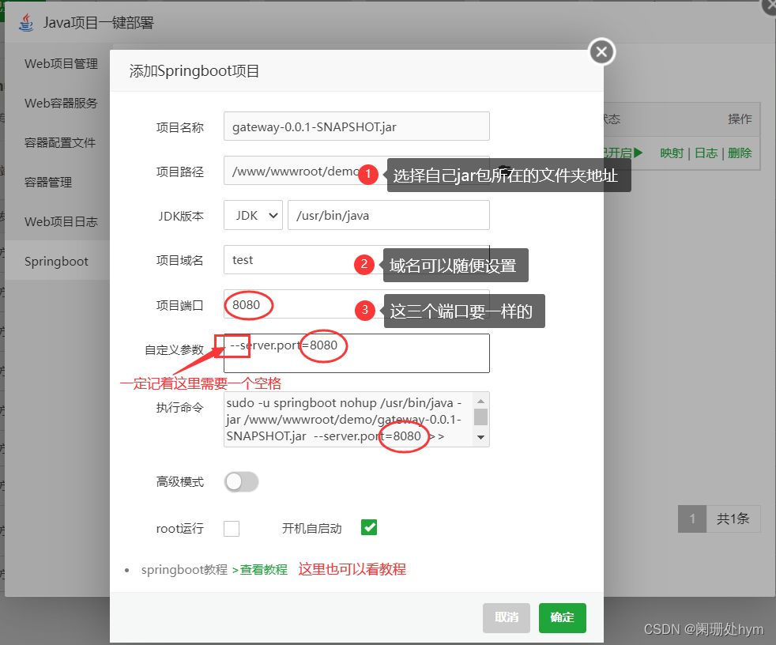Close the Add Springboot project dialog

602,51
